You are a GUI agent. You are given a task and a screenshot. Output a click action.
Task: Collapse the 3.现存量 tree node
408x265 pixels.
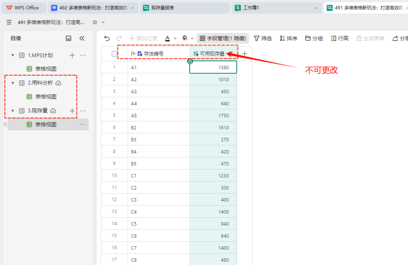[x=13, y=111]
